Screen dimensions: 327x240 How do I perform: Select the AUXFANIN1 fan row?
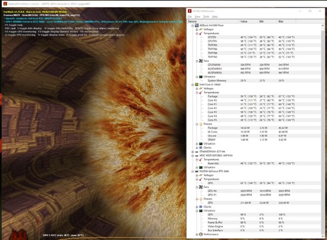(254, 68)
